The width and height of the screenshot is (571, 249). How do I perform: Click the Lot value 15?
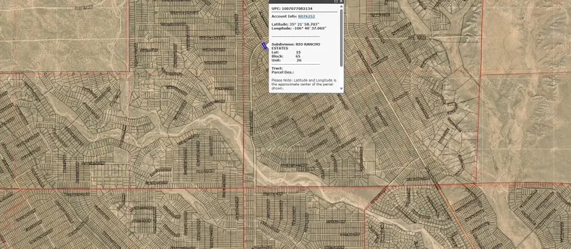pos(298,53)
